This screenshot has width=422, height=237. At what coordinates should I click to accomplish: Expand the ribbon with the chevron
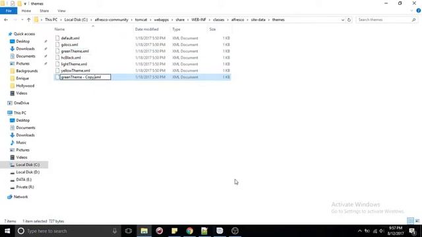(411, 11)
